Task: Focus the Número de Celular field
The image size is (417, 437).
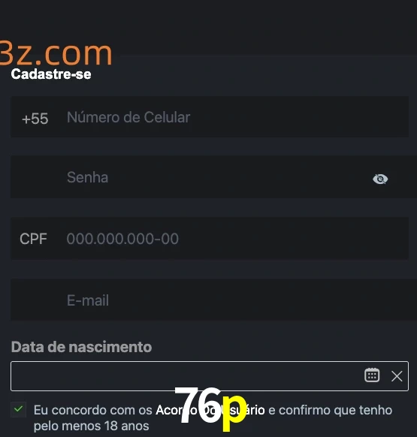Action: pos(210,117)
